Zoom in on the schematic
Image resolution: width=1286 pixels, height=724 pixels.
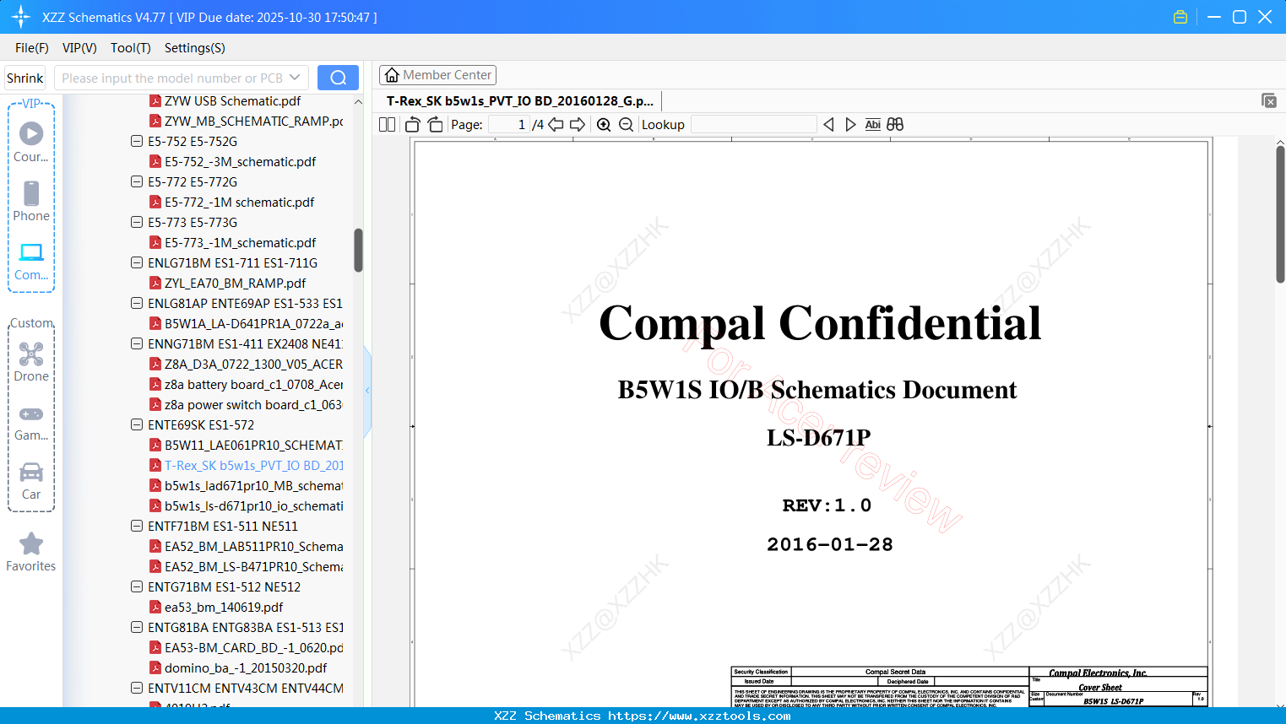pyautogui.click(x=604, y=124)
